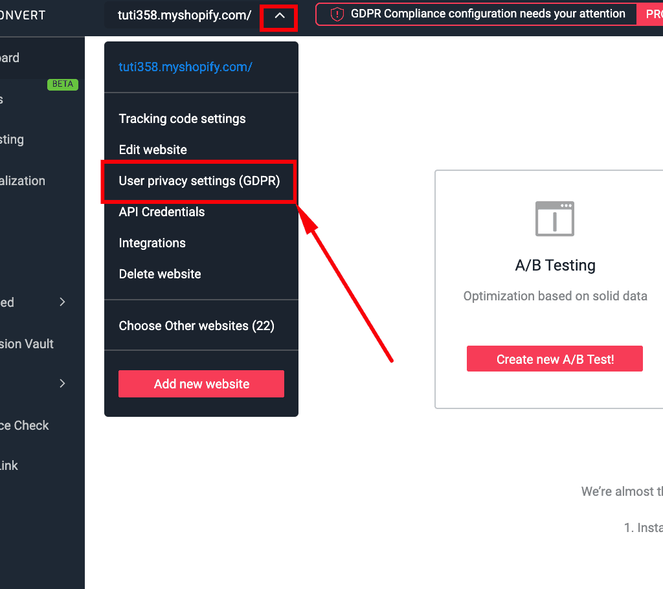The width and height of the screenshot is (663, 589).
Task: Go to API Credentials
Action: (x=161, y=212)
